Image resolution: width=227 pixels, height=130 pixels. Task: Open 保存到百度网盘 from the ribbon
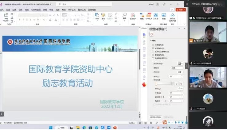[173, 16]
